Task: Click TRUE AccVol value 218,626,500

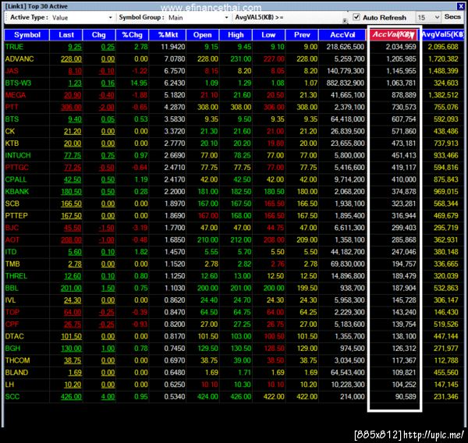Action: pyautogui.click(x=345, y=47)
